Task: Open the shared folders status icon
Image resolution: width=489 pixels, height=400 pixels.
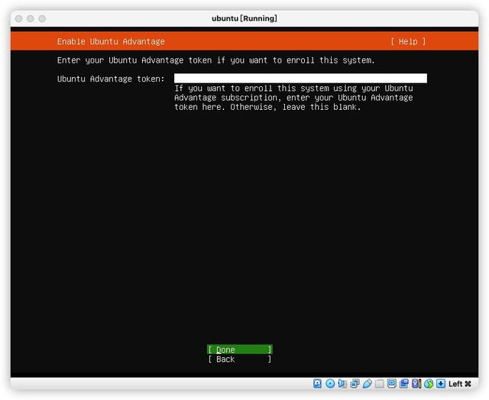Action: coord(379,383)
